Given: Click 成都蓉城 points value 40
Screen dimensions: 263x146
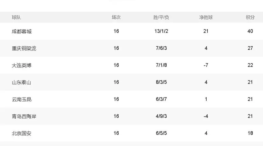Looking at the screenshot, I should pos(250,31).
